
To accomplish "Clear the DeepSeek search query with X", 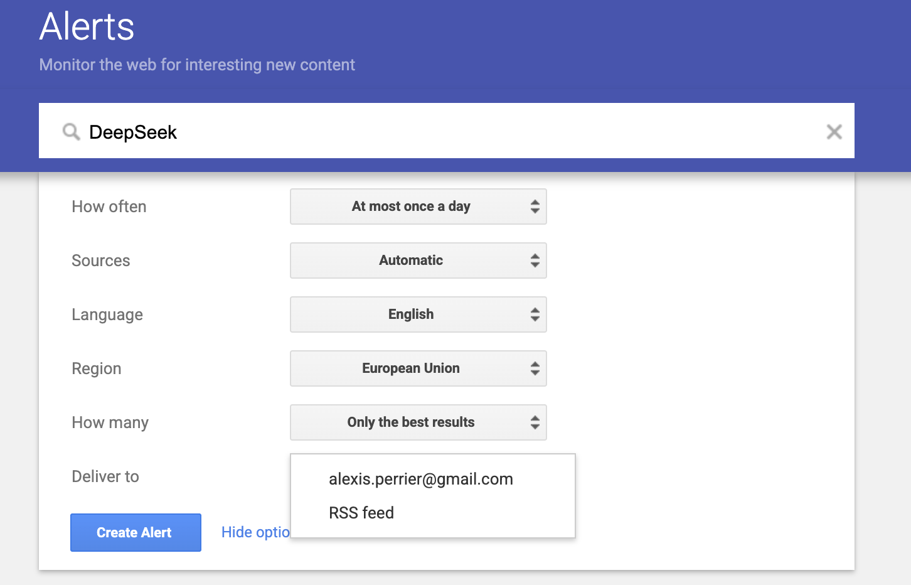I will 834,132.
